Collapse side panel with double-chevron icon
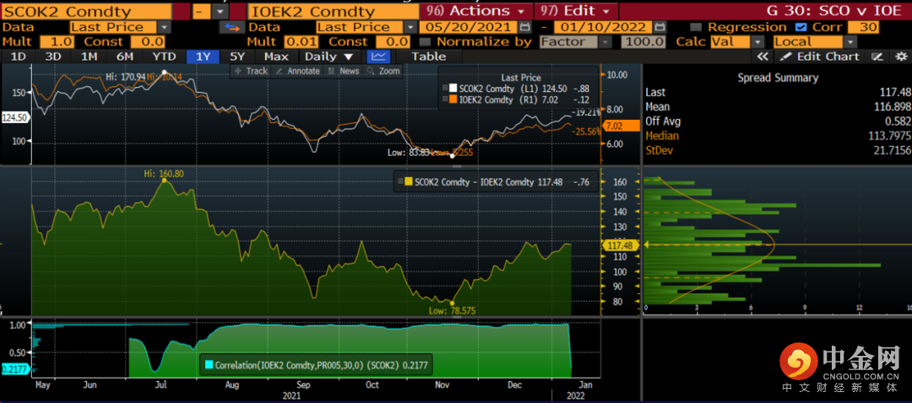The width and height of the screenshot is (912, 403). click(762, 56)
